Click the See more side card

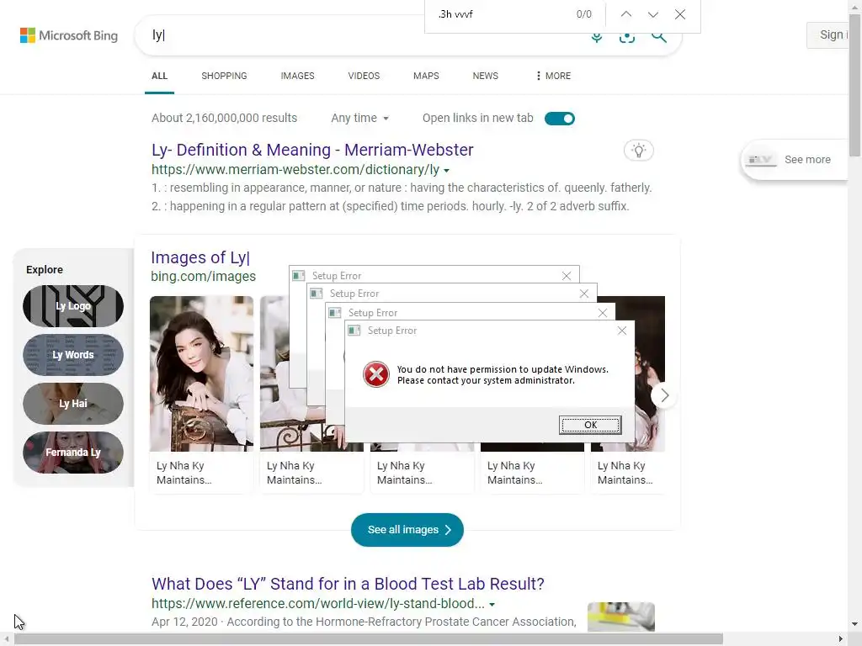click(795, 160)
